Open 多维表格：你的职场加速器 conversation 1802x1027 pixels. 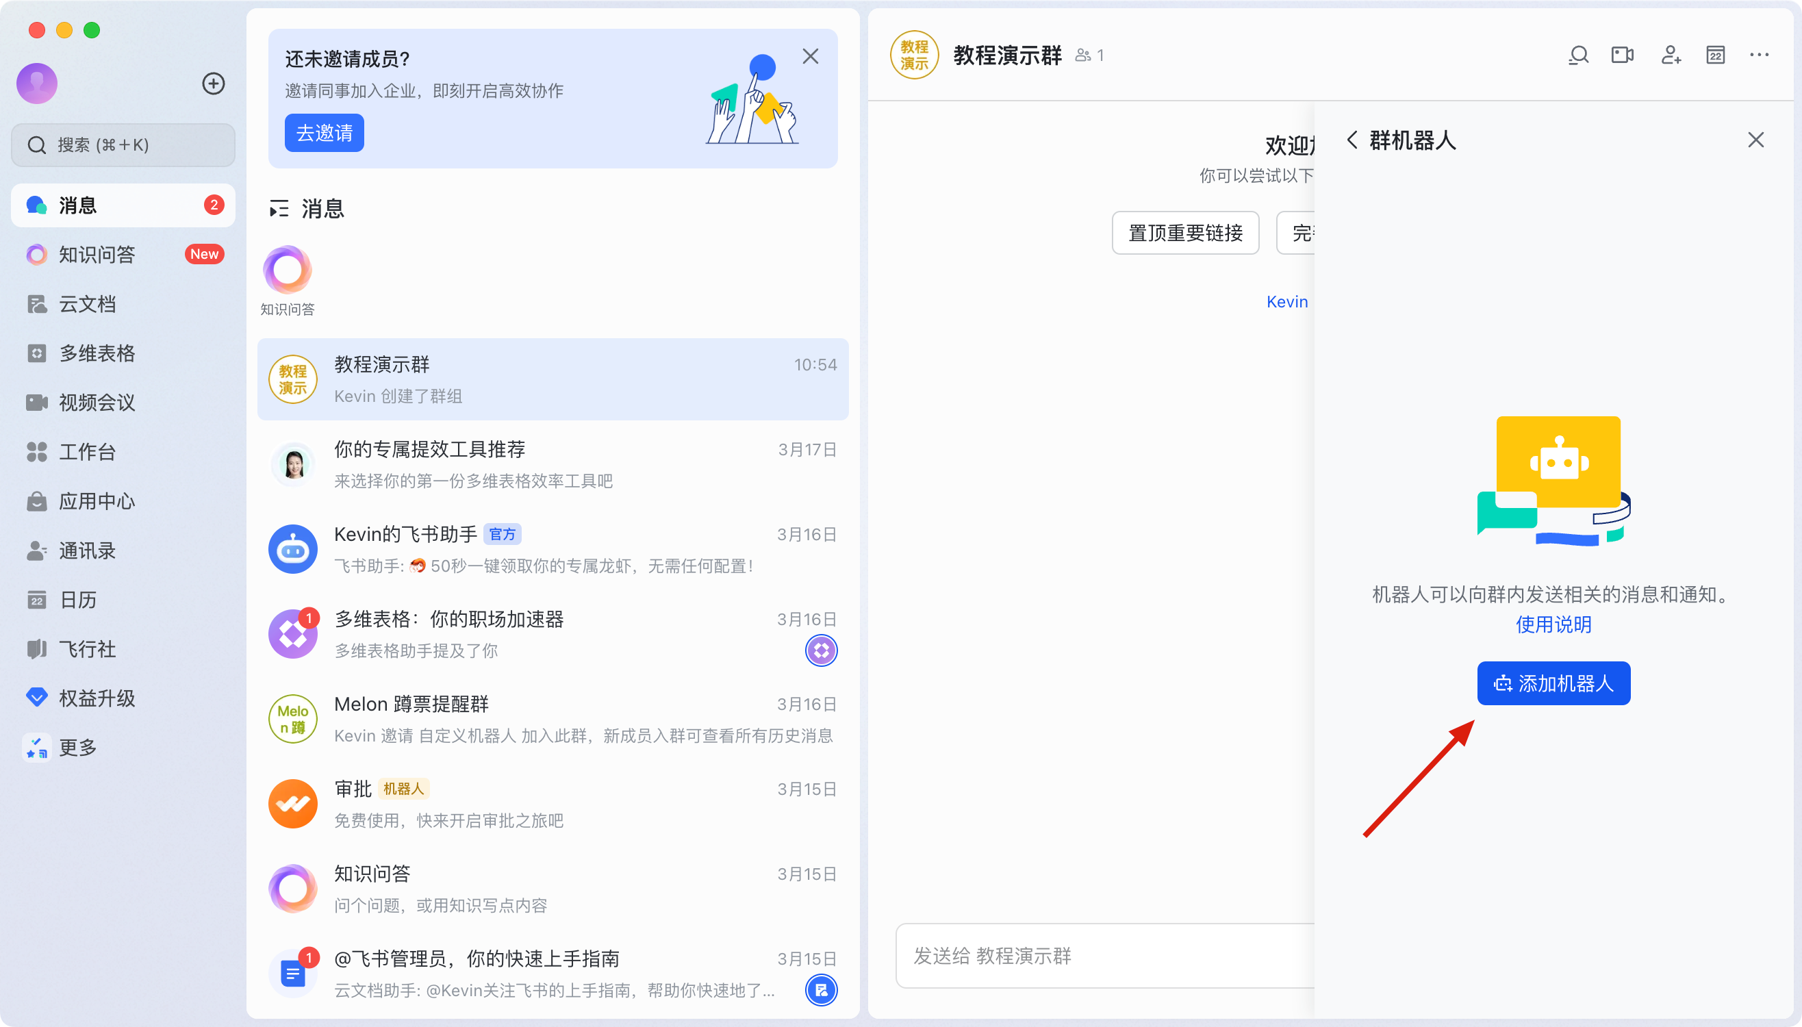pos(553,634)
